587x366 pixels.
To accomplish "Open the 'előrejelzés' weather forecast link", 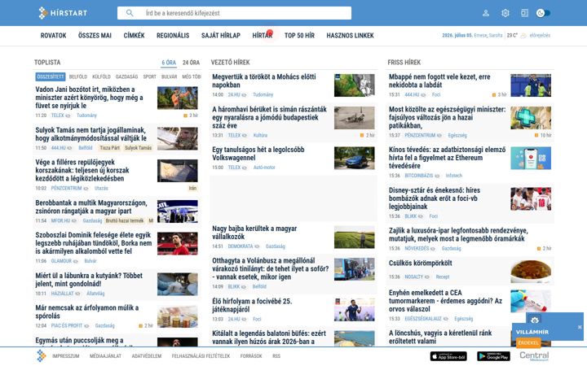I will tap(540, 36).
